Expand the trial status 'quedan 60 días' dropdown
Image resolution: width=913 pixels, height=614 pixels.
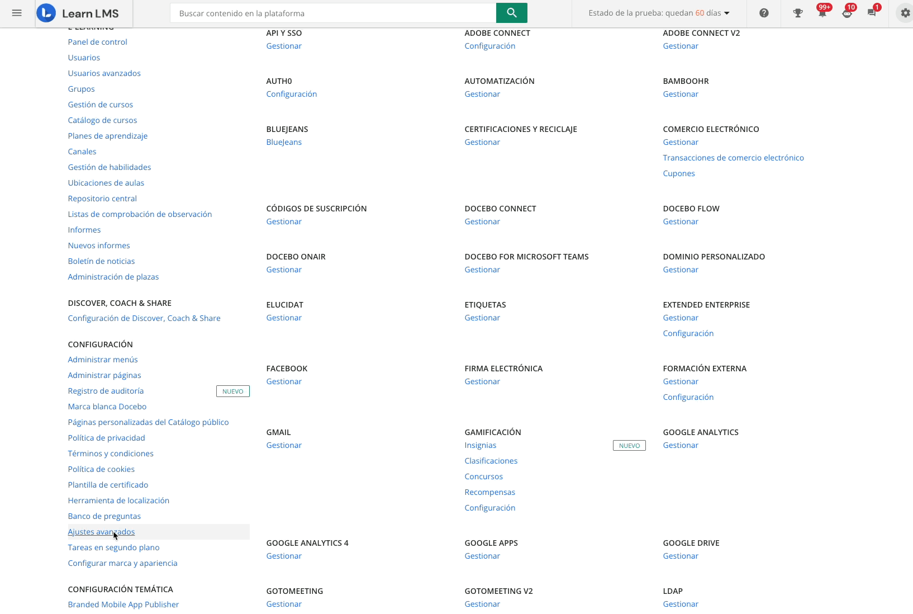[659, 13]
